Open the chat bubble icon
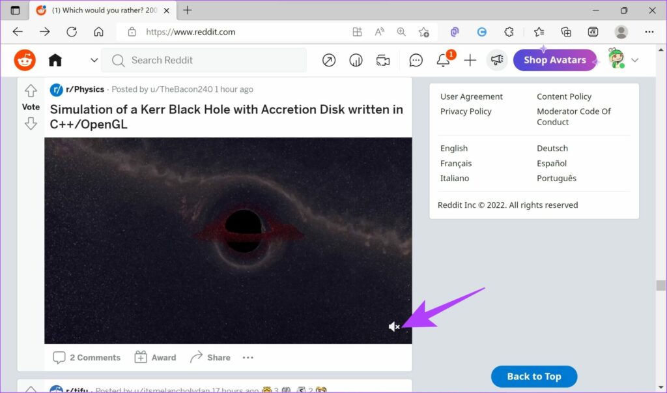Image resolution: width=667 pixels, height=393 pixels. pos(416,60)
